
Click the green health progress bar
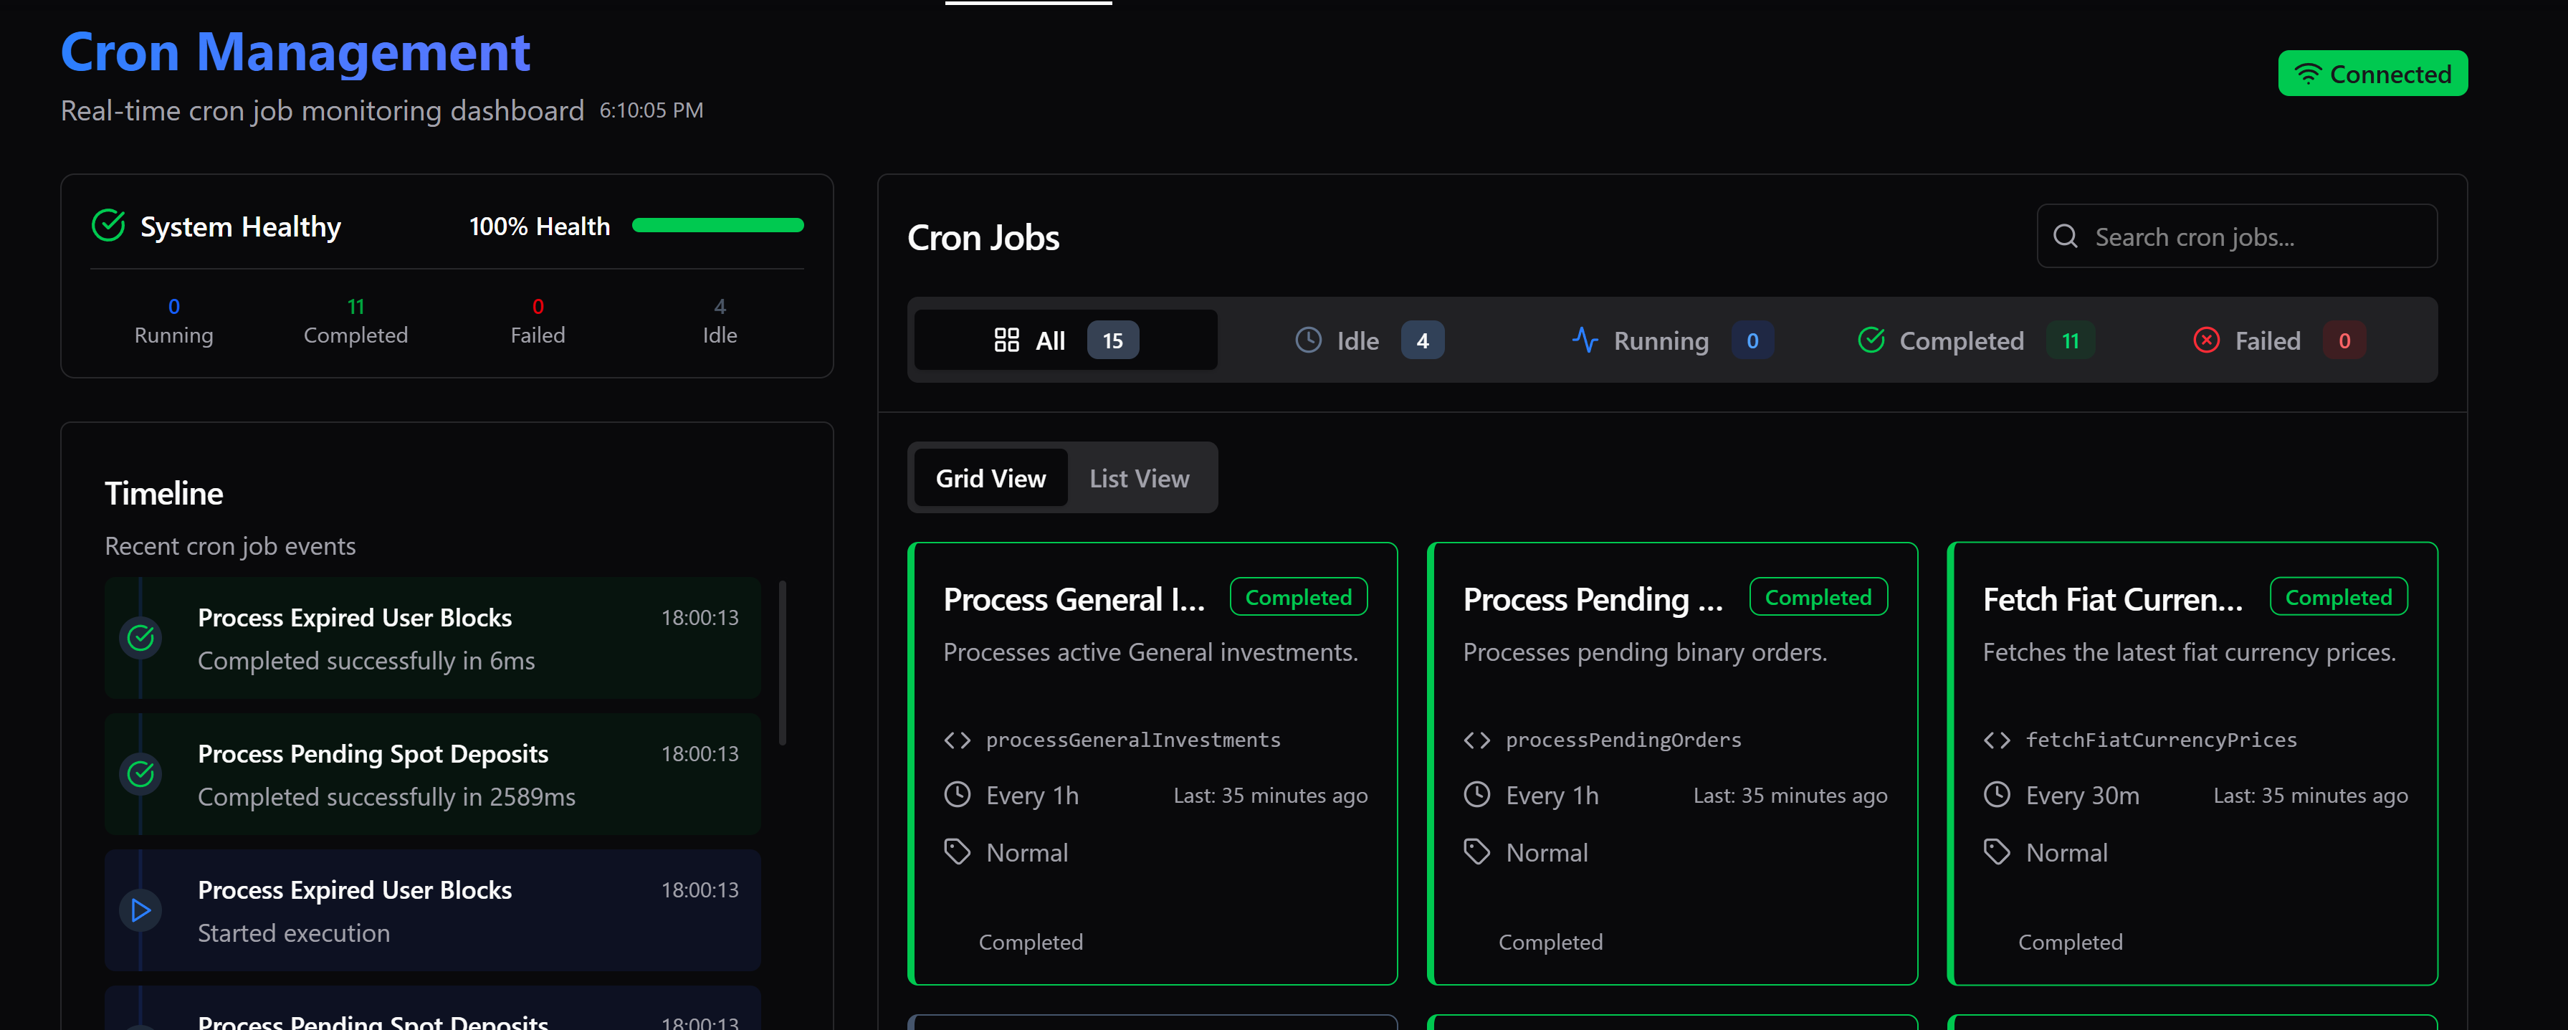click(717, 225)
